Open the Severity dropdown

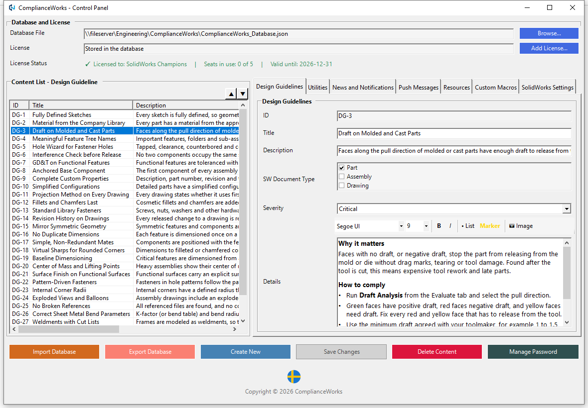(567, 209)
